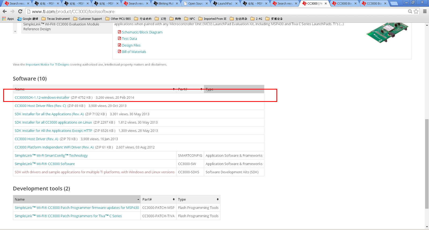Switch to the LaunchPad tab
The width and height of the screenshot is (429, 230).
(x=225, y=3)
